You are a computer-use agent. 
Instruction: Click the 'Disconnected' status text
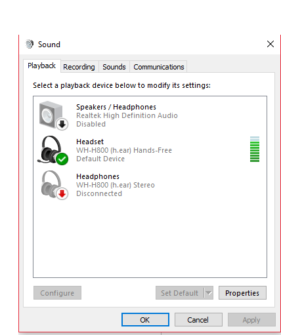coord(99,193)
